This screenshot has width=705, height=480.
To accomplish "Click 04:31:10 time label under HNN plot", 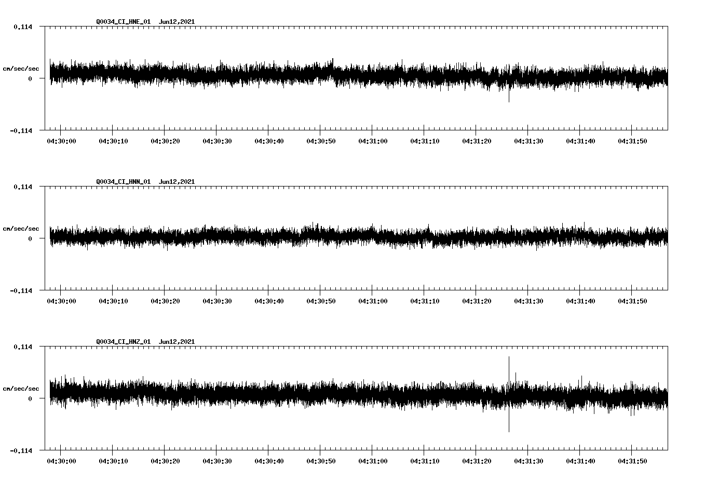I will coord(425,301).
